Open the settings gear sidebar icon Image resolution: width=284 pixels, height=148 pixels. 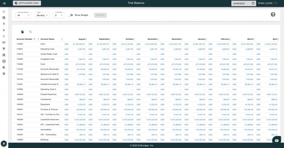pyautogui.click(x=4, y=74)
